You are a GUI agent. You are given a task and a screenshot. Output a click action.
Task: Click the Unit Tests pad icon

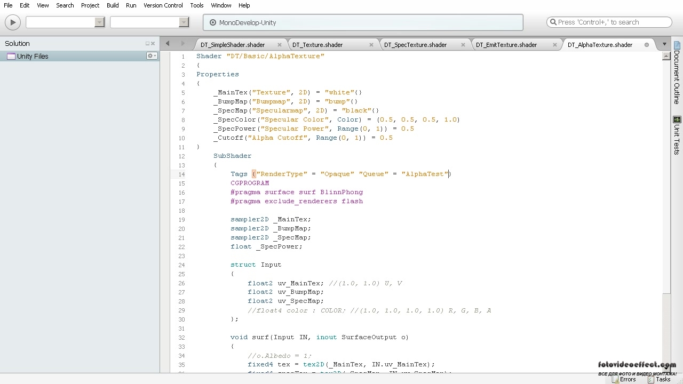(677, 119)
